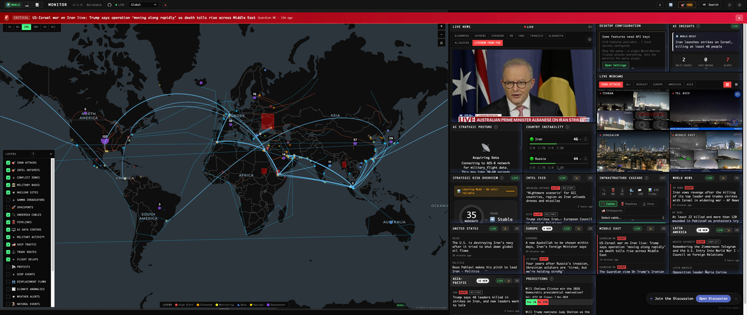Select the 7d time range filter
The image size is (747, 315).
[x=45, y=27]
